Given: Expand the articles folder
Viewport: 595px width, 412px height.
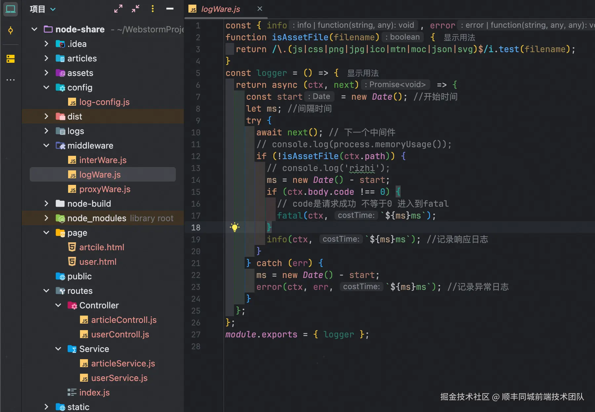Looking at the screenshot, I should [x=46, y=58].
